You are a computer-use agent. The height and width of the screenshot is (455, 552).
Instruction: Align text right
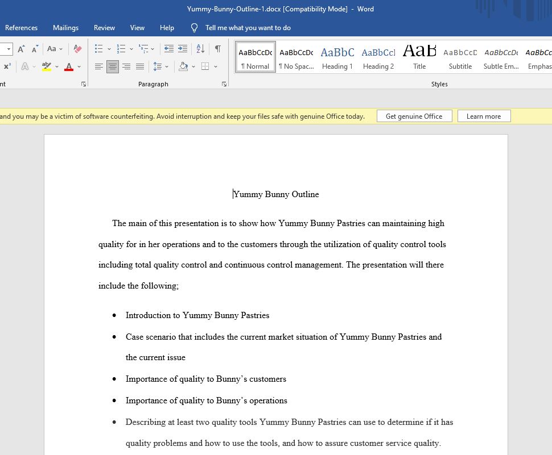126,66
